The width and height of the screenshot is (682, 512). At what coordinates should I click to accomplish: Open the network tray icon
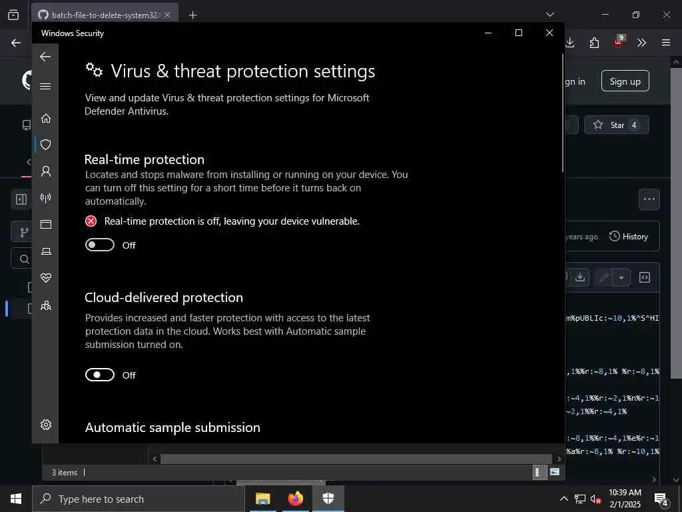pyautogui.click(x=580, y=499)
